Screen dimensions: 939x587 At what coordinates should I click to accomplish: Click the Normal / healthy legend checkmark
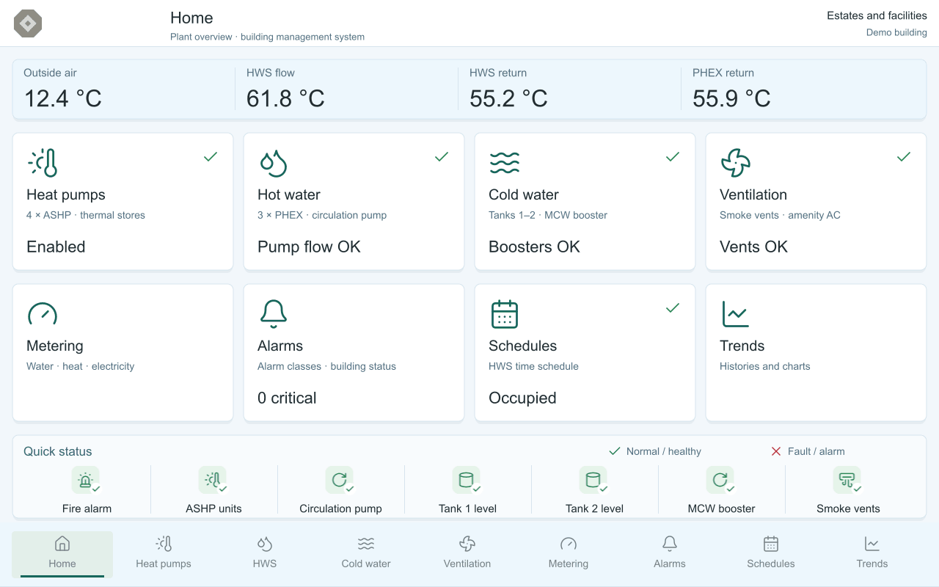(x=615, y=451)
